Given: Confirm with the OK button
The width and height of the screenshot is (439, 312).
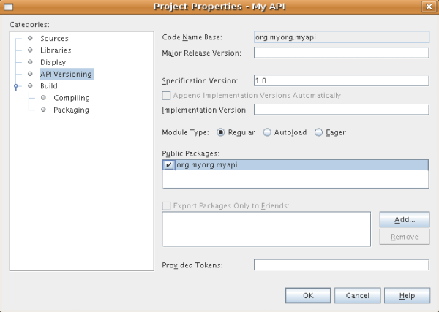Looking at the screenshot, I should 308,296.
